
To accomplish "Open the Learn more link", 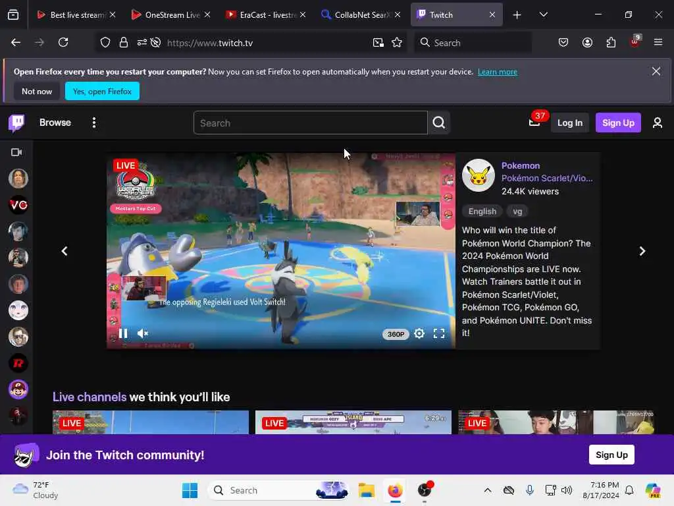I will pyautogui.click(x=498, y=72).
